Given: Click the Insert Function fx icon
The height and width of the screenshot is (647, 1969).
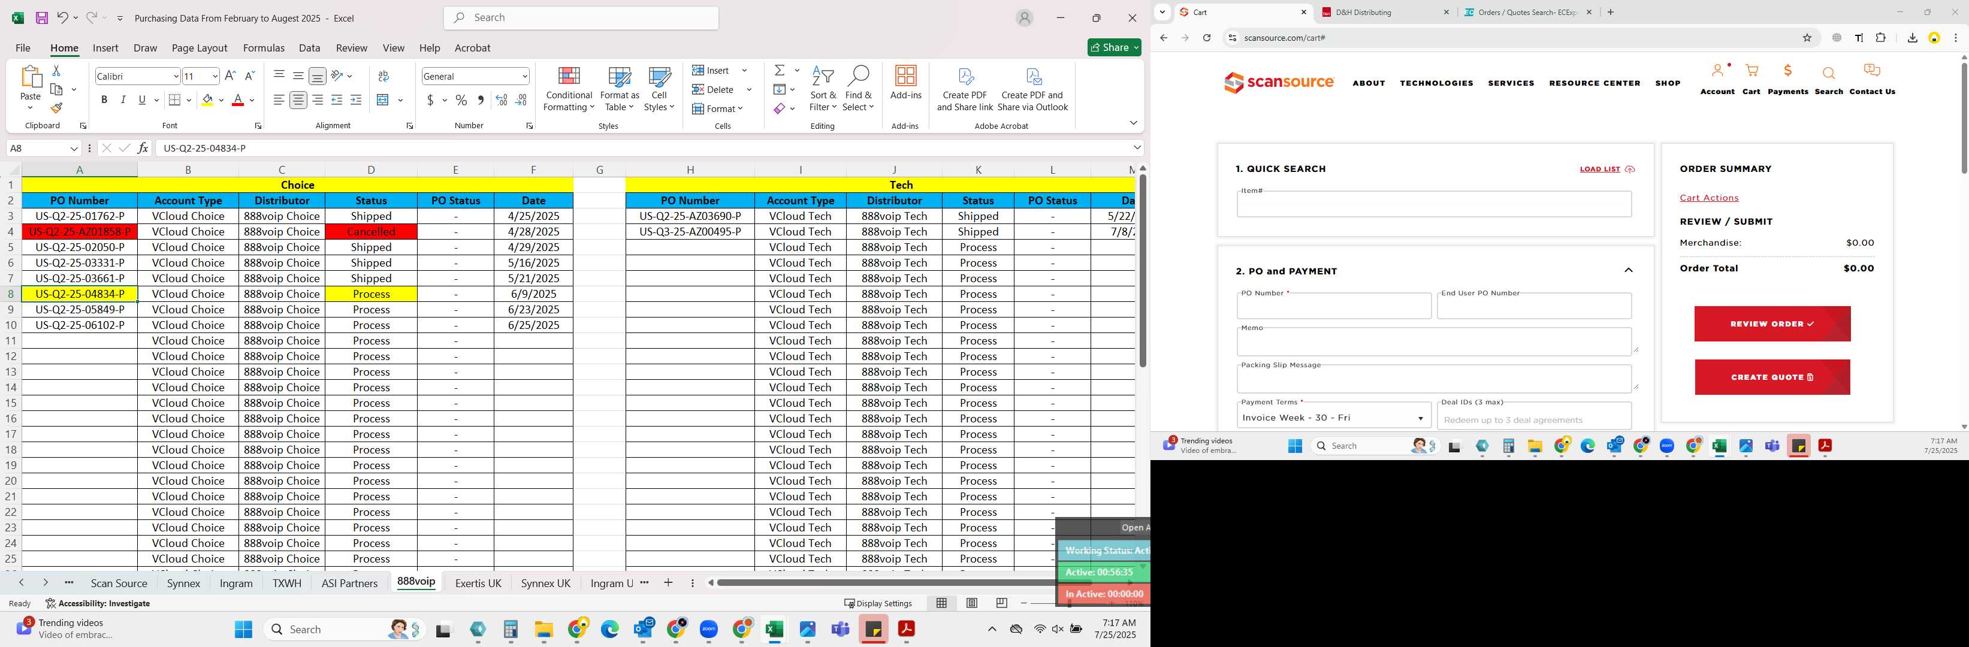Looking at the screenshot, I should pyautogui.click(x=143, y=148).
